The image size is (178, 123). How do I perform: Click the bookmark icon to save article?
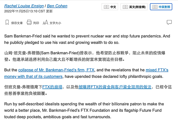pos(7,22)
